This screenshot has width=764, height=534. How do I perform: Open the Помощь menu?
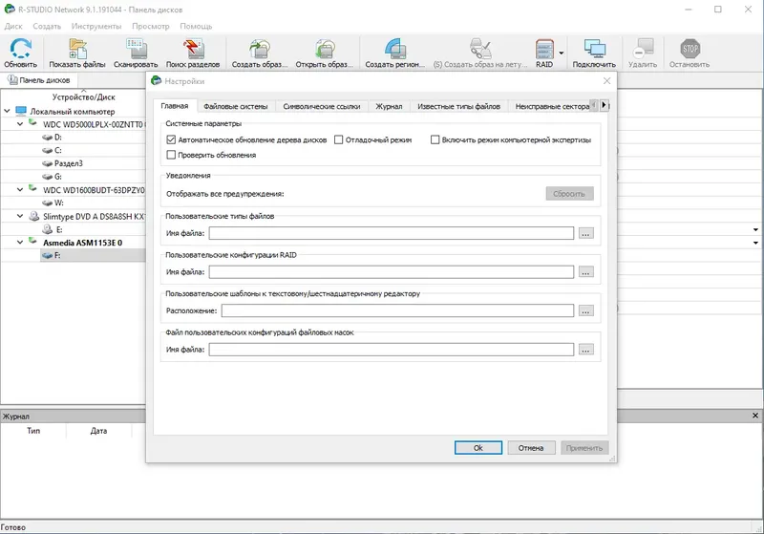pyautogui.click(x=196, y=27)
